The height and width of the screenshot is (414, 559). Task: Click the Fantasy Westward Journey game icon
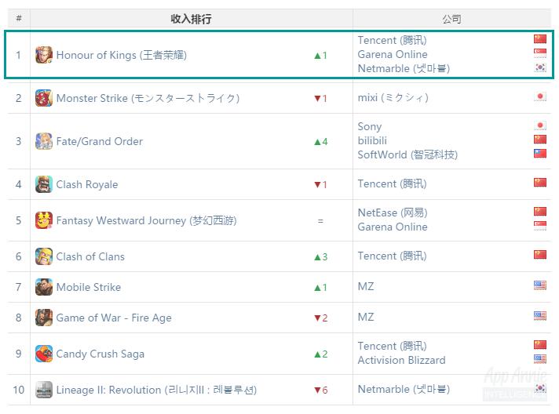pos(44,220)
